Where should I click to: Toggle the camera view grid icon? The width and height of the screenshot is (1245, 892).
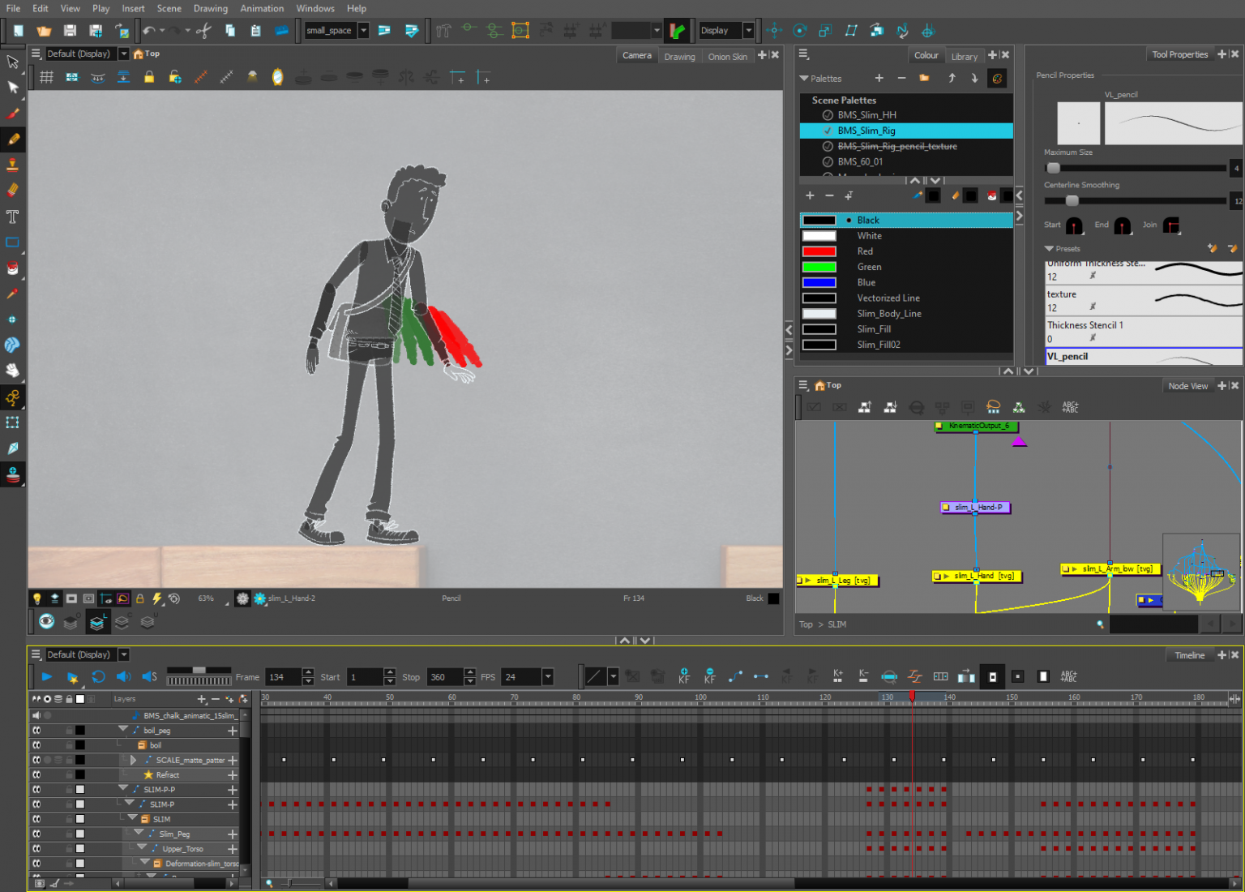click(47, 78)
